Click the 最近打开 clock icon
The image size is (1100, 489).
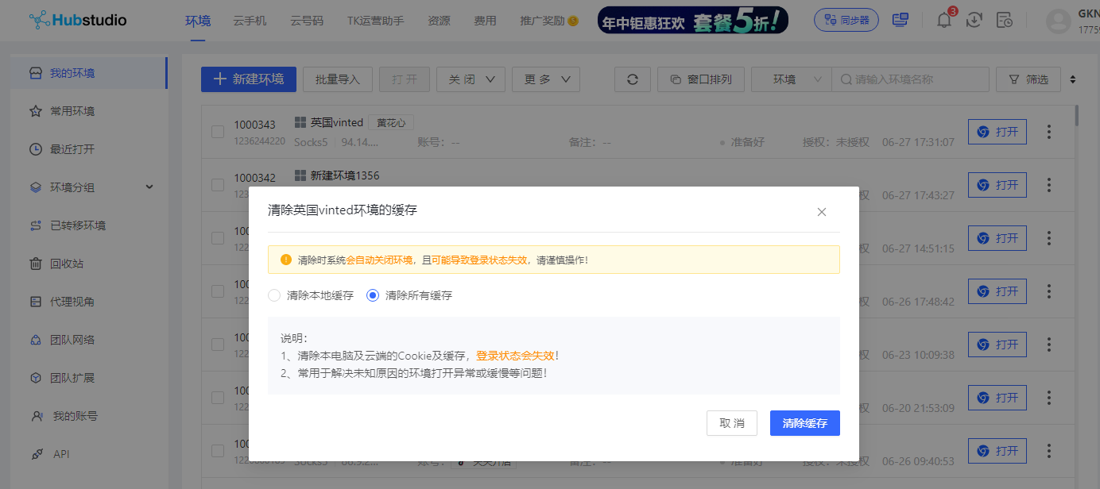tap(36, 149)
